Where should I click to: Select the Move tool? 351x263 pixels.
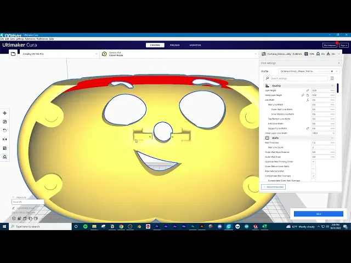tap(5, 113)
